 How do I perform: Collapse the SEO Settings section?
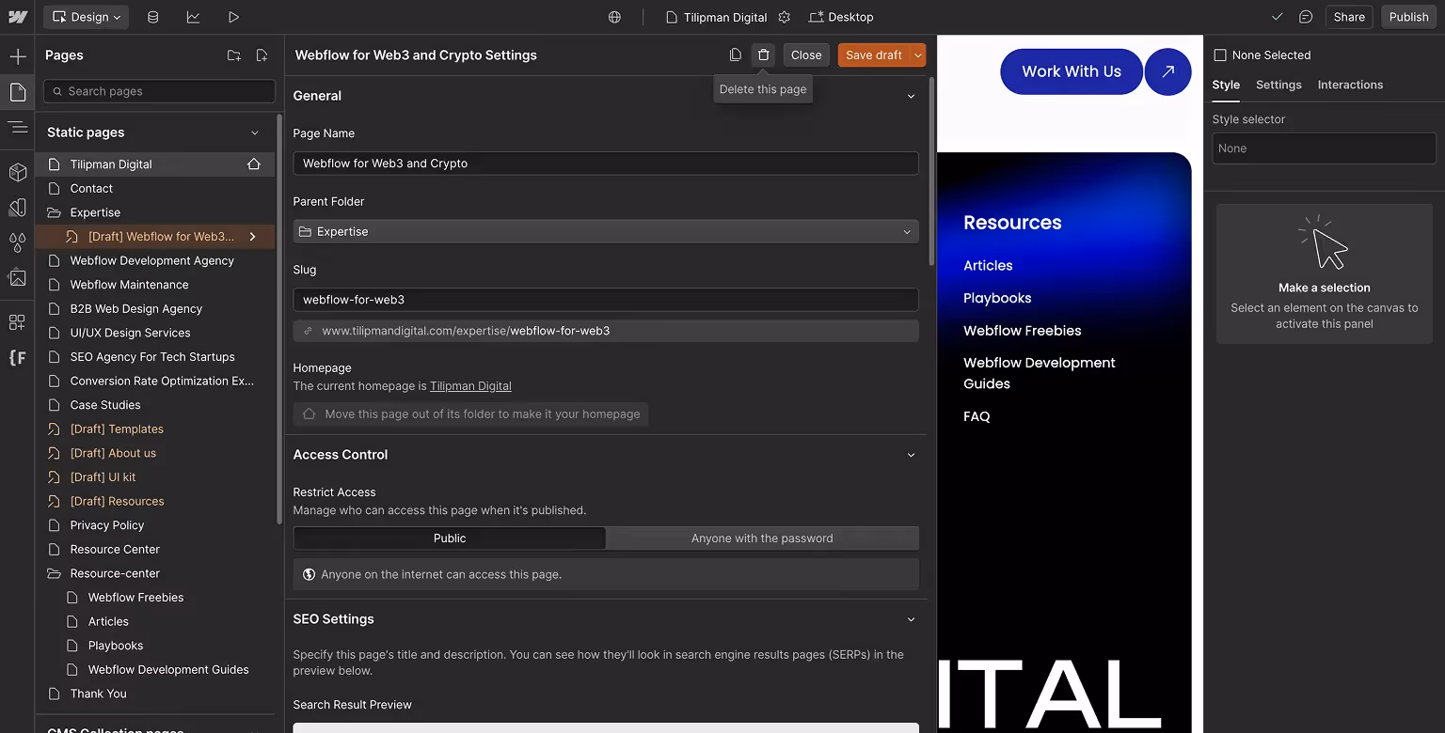point(910,619)
